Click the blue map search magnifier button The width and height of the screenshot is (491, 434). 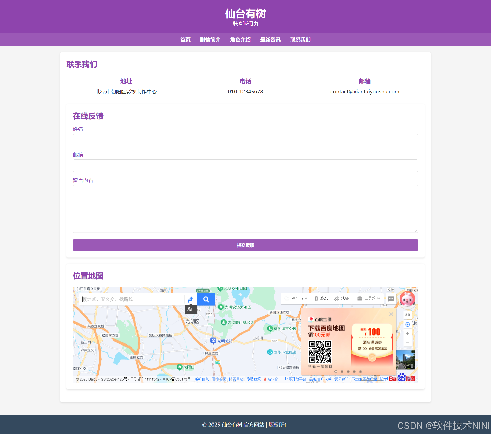click(206, 299)
